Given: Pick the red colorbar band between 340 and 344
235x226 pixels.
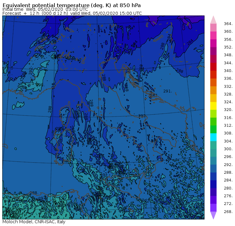Looking at the screenshot, I should click(213, 67).
